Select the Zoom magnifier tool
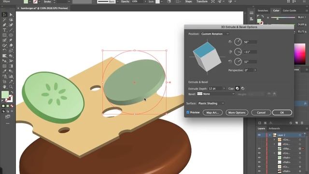 tap(11, 87)
